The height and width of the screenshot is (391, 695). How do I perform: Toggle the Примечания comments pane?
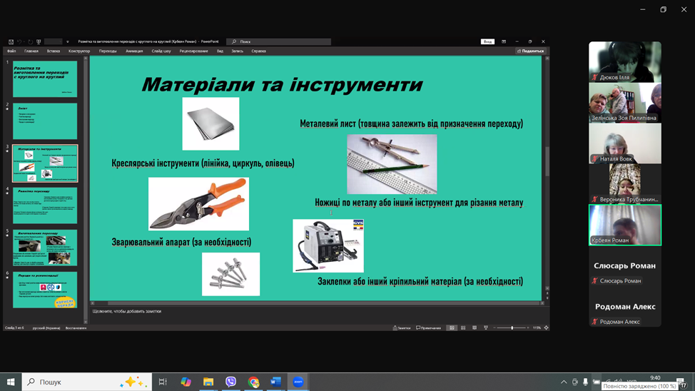pyautogui.click(x=428, y=327)
